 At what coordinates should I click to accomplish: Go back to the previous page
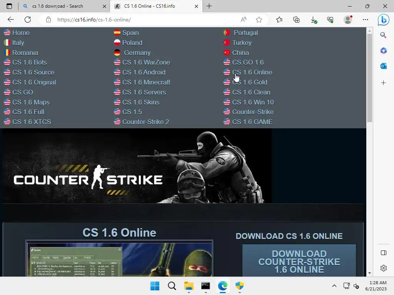point(10,20)
